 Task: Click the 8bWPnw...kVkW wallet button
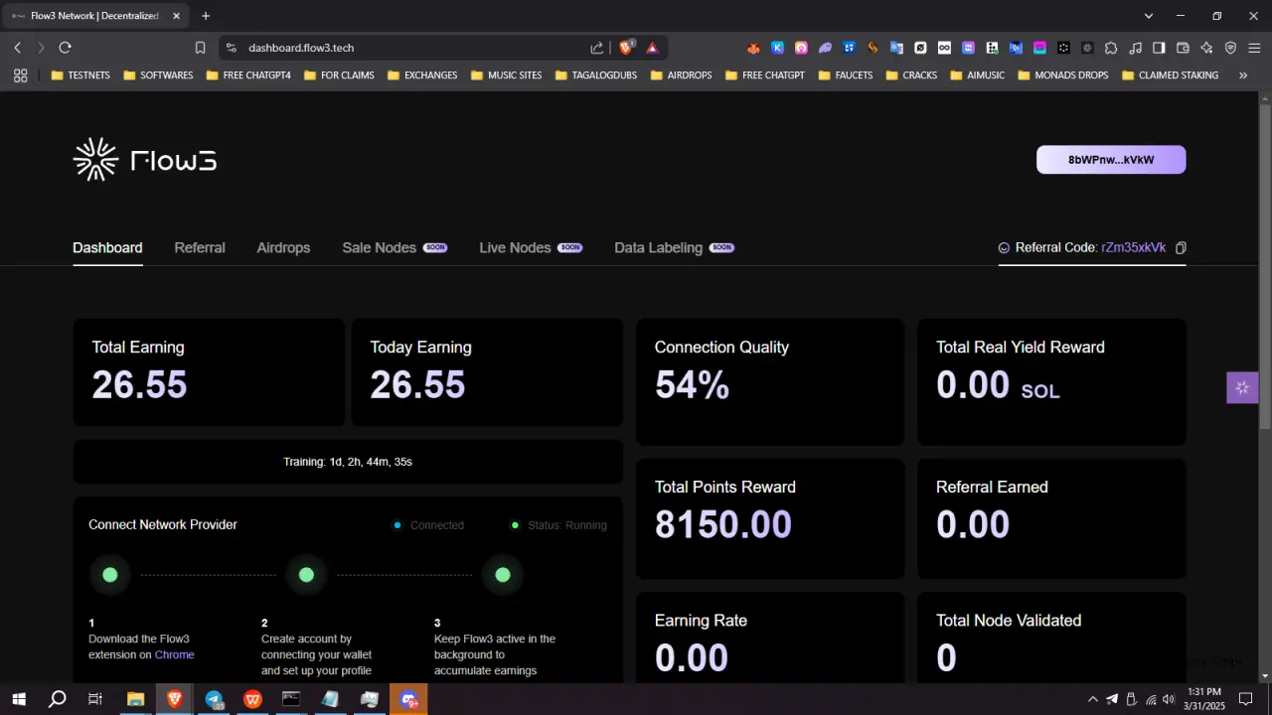[1111, 160]
